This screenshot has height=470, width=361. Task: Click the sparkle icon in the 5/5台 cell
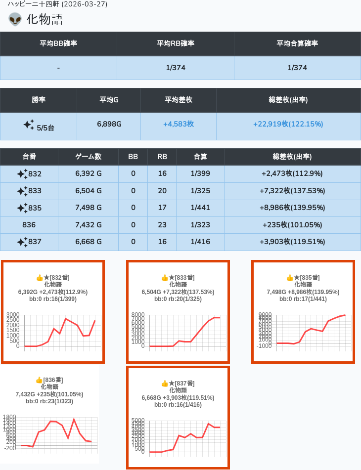click(29, 125)
